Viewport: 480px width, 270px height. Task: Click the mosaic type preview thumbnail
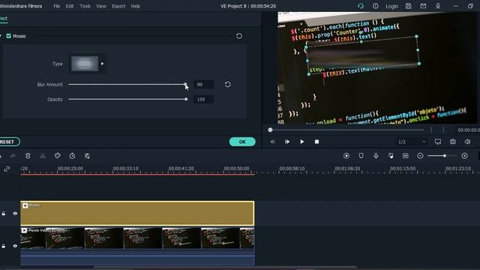(85, 64)
